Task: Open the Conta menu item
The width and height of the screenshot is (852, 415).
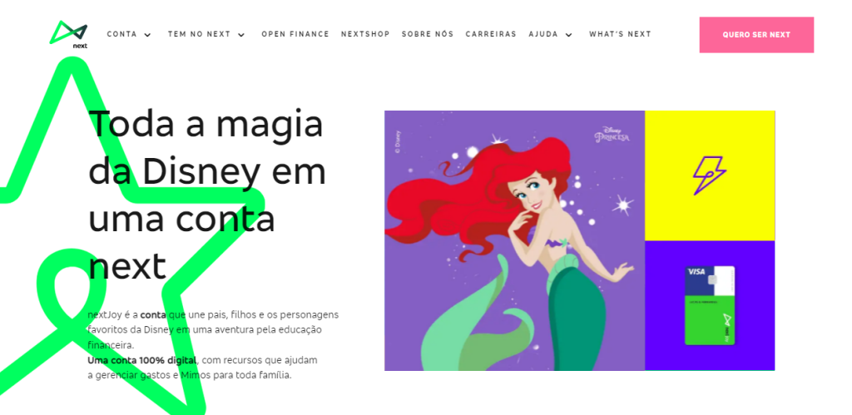Action: click(121, 34)
